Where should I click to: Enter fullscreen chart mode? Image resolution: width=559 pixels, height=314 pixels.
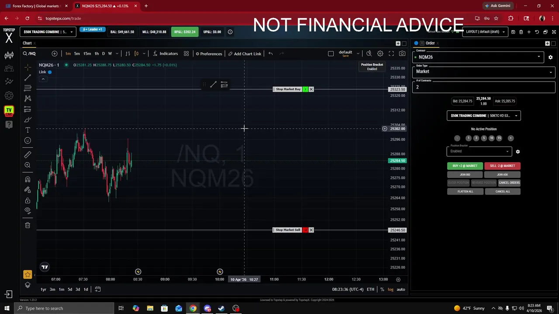[391, 54]
